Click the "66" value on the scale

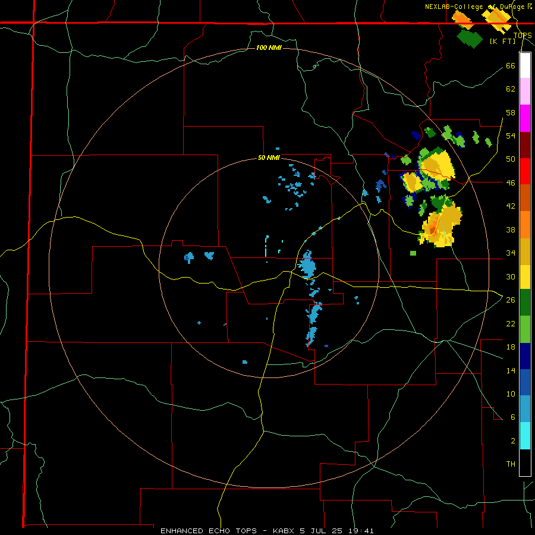point(511,65)
